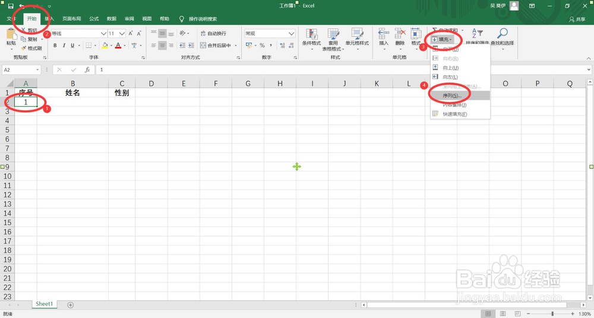Screen dimensions: 594x318
Task: Open the font color dropdown arrow
Action: tap(125, 46)
